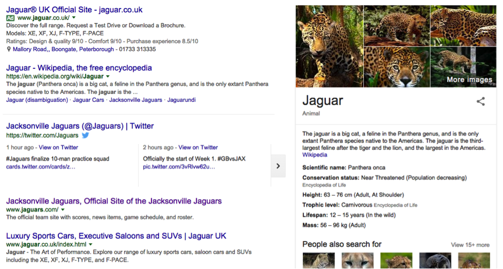Click the Mass label in the panel
503x269 pixels.
click(x=310, y=225)
